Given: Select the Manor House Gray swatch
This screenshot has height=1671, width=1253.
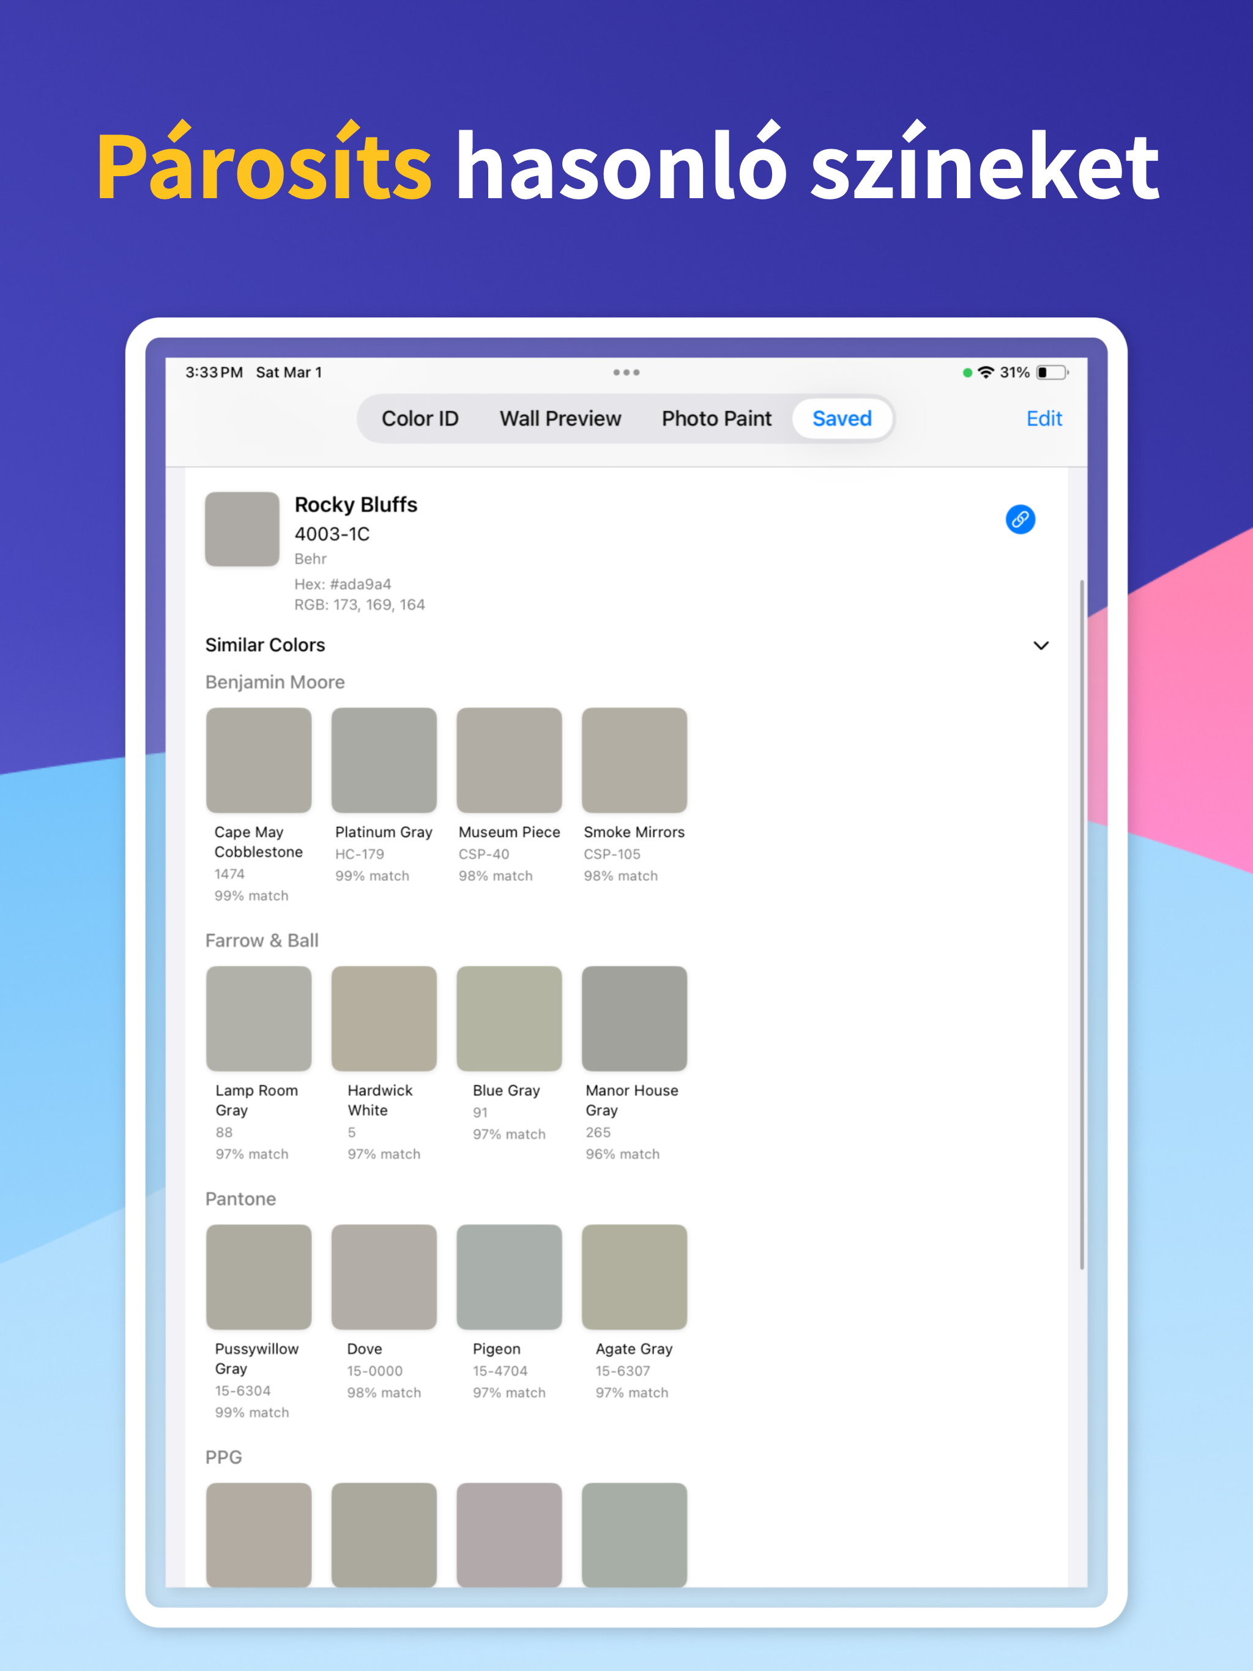Looking at the screenshot, I should click(634, 1018).
